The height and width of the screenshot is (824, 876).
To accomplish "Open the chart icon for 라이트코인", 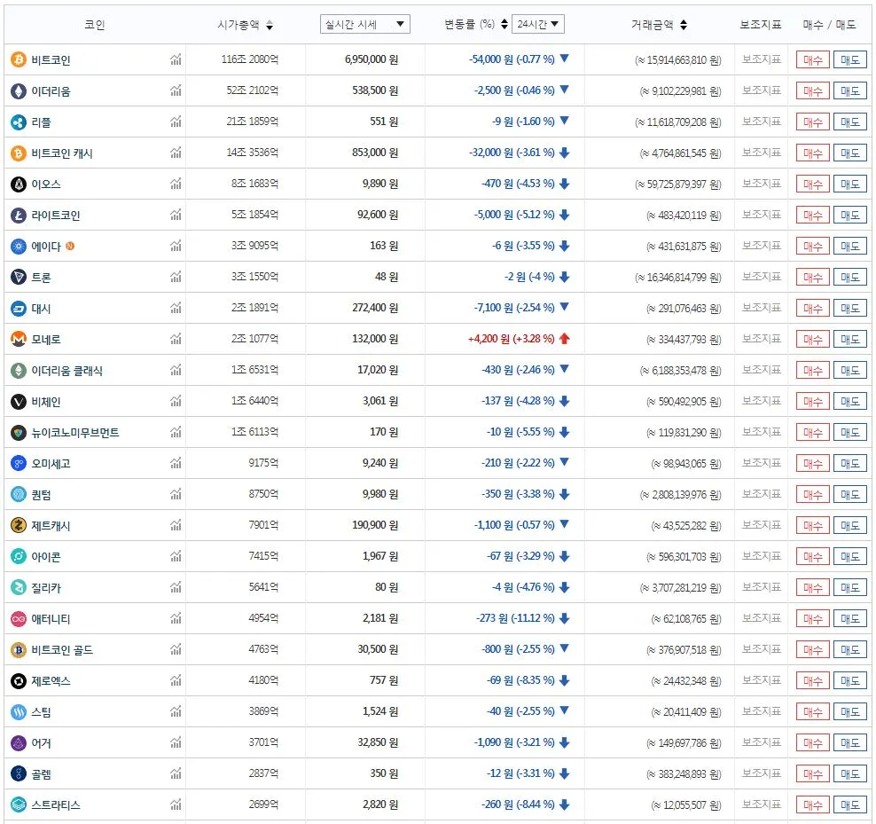I will pos(176,215).
